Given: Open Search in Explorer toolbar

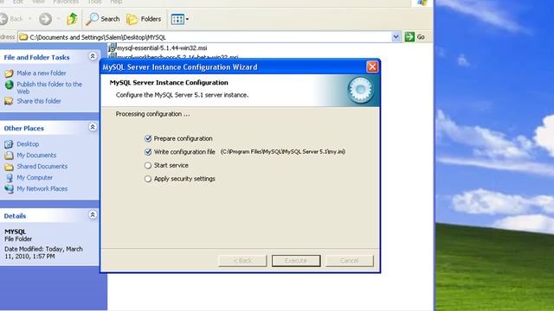Looking at the screenshot, I should click(x=103, y=19).
